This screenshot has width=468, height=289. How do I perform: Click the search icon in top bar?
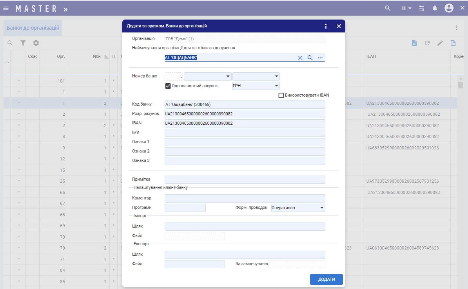(388, 8)
